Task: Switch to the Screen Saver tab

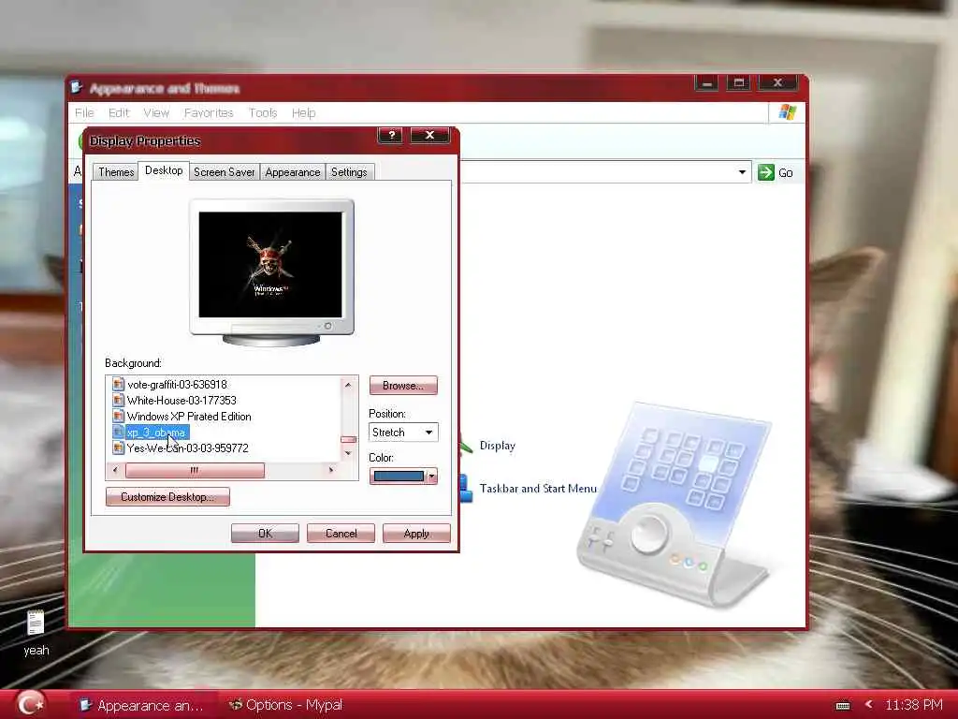Action: point(224,172)
